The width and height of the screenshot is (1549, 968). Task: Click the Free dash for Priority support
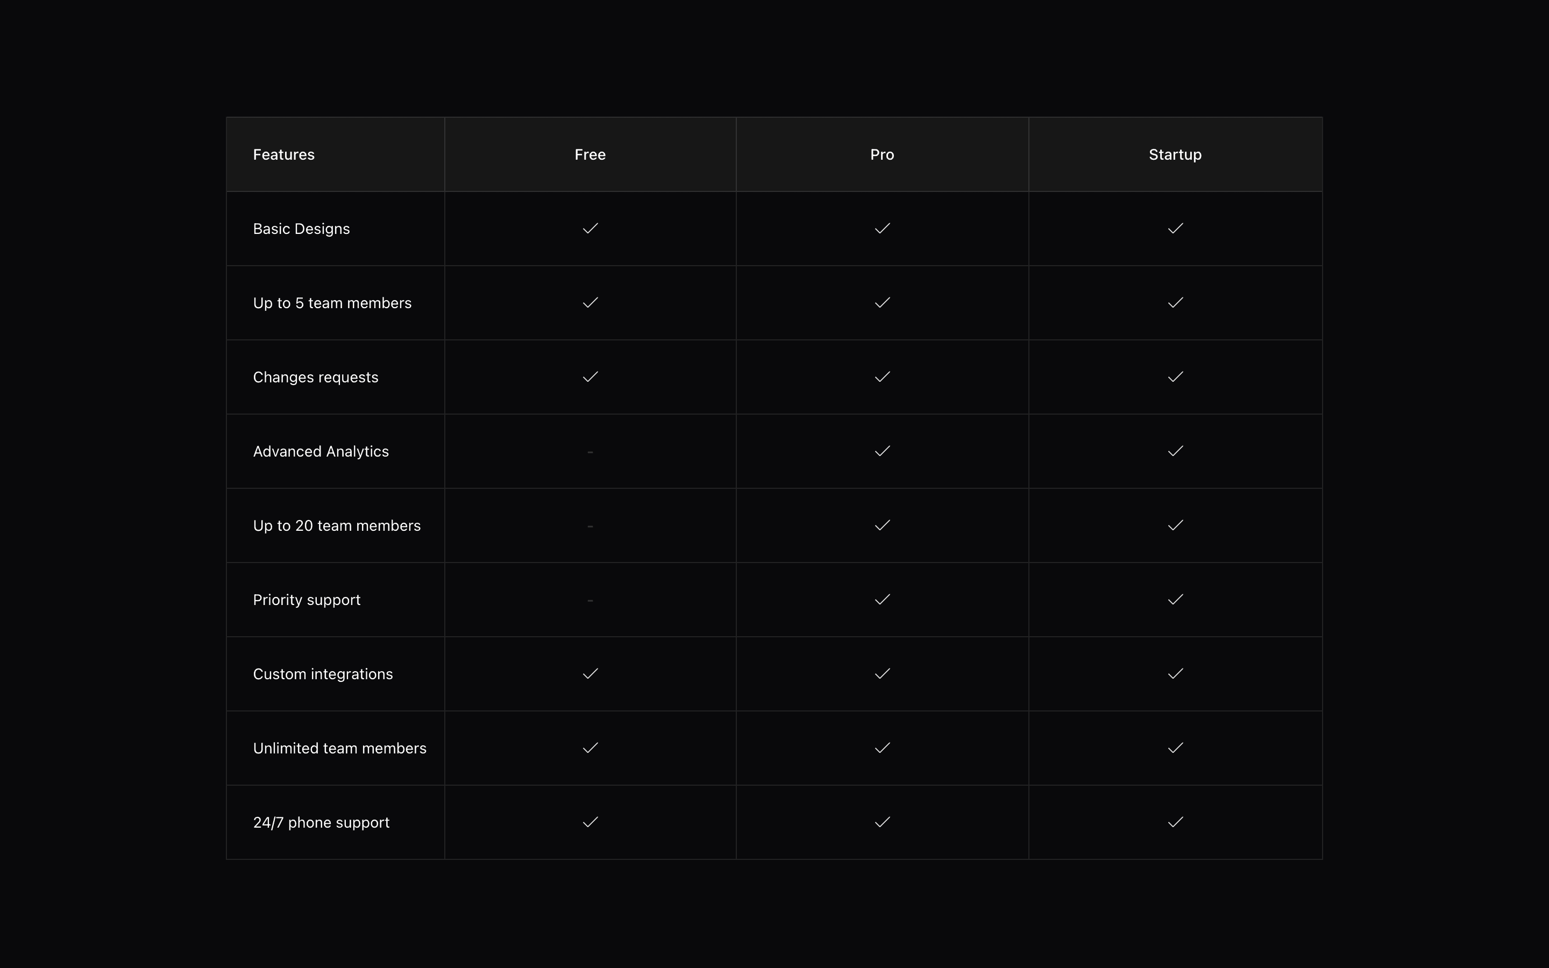590,601
